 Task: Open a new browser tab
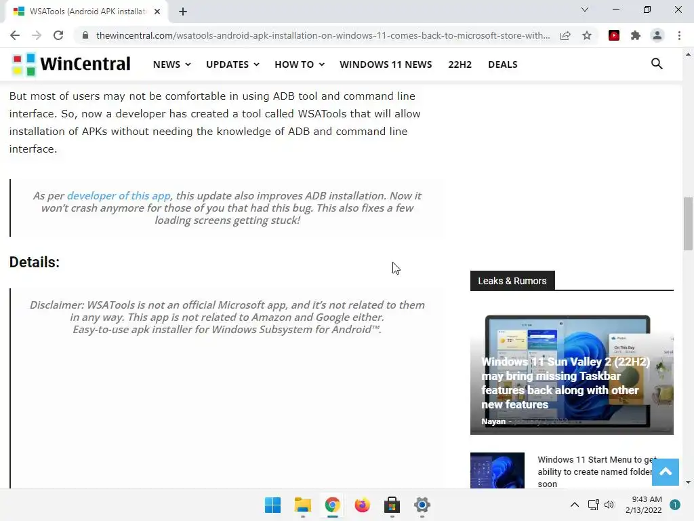pyautogui.click(x=183, y=12)
